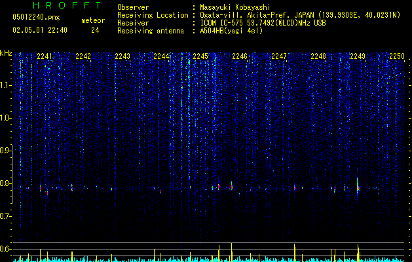The width and height of the screenshot is (412, 262).
Task: Click the Receiving Location label
Action: pyautogui.click(x=153, y=15)
